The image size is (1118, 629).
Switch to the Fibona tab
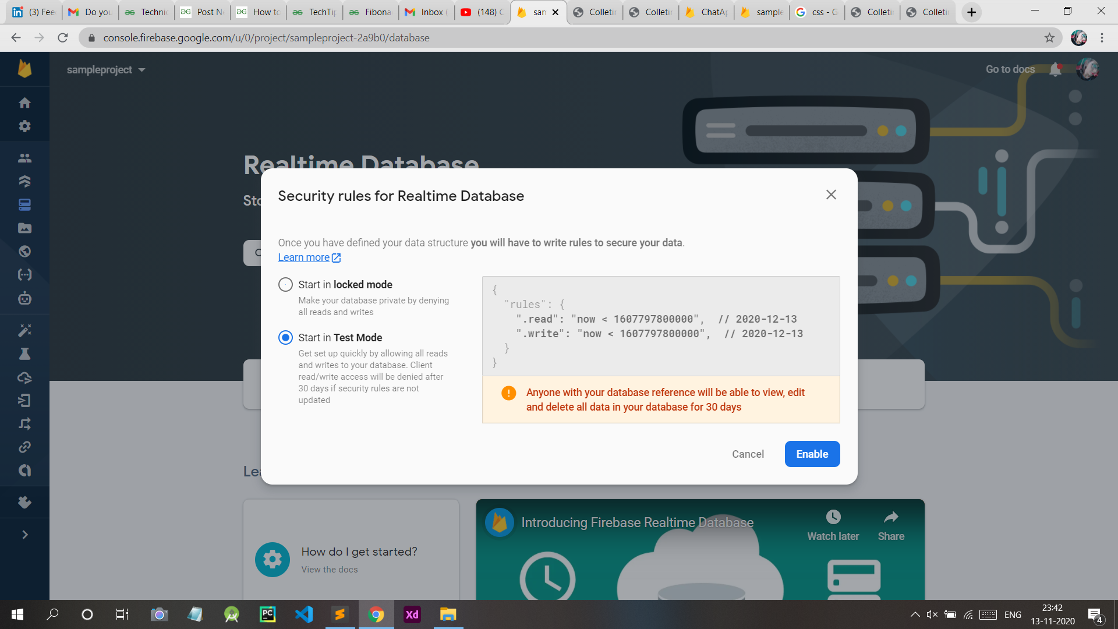[371, 12]
